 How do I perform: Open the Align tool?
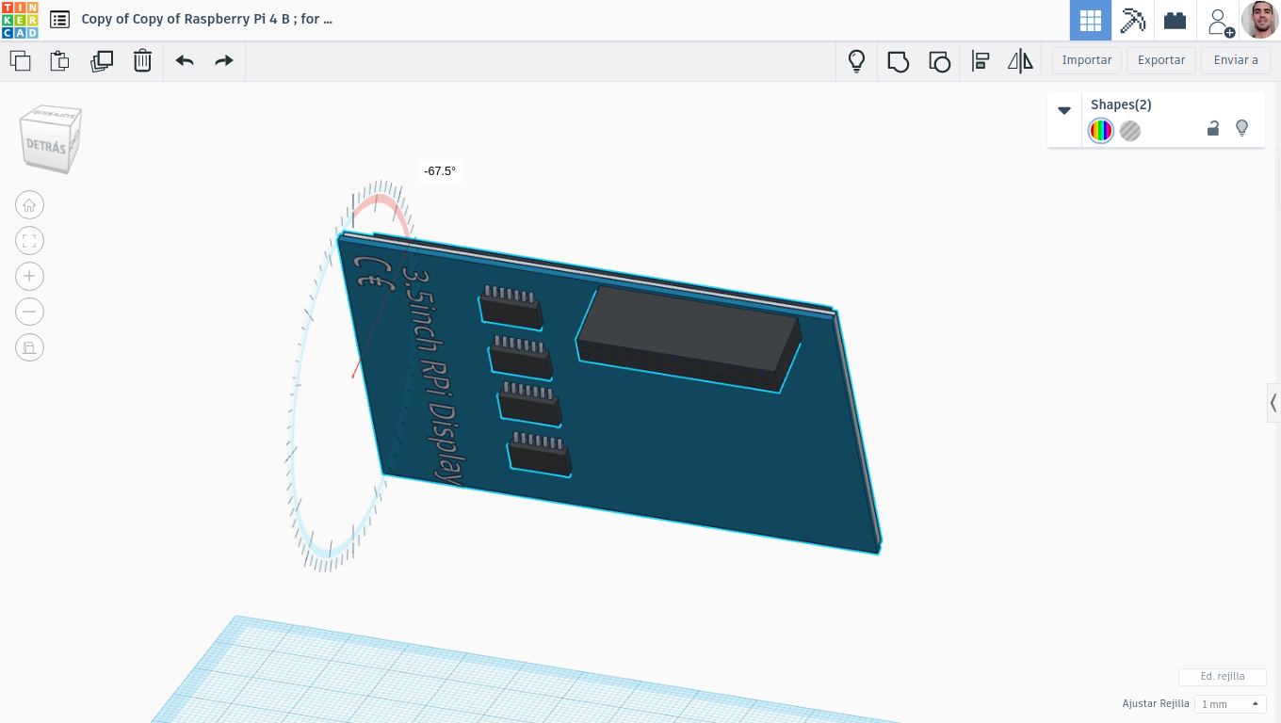[980, 62]
